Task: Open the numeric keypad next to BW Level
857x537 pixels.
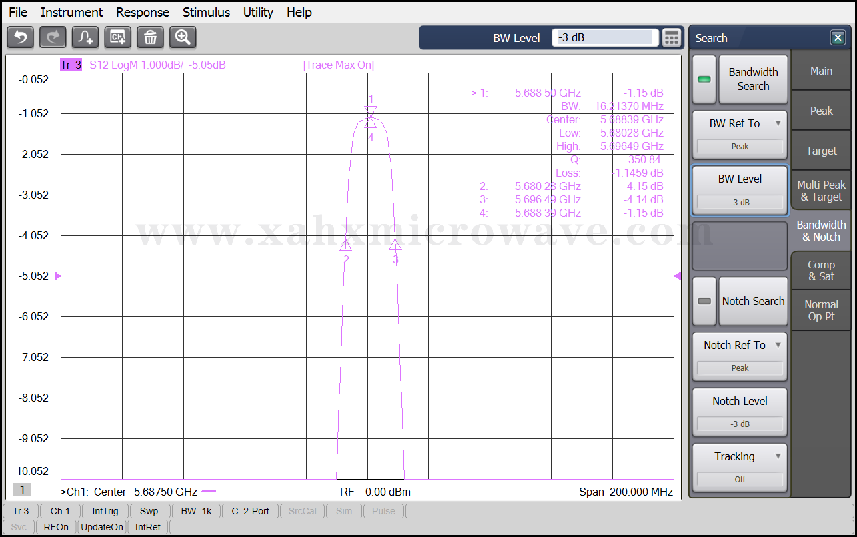Action: (672, 38)
